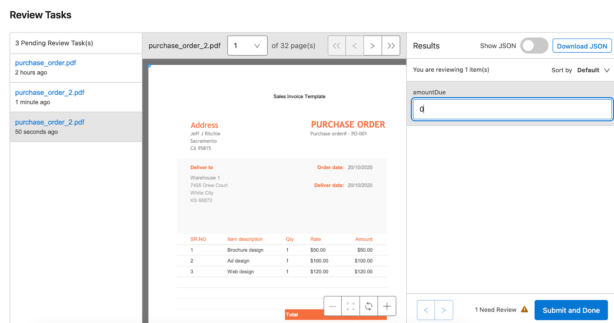Viewport: 614px width, 323px height.
Task: Open purchase_order_2.pdf from 1 minute ago
Action: coord(76,97)
